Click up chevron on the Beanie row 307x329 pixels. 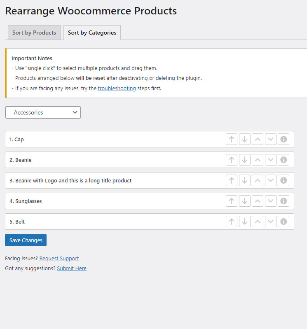[258, 160]
